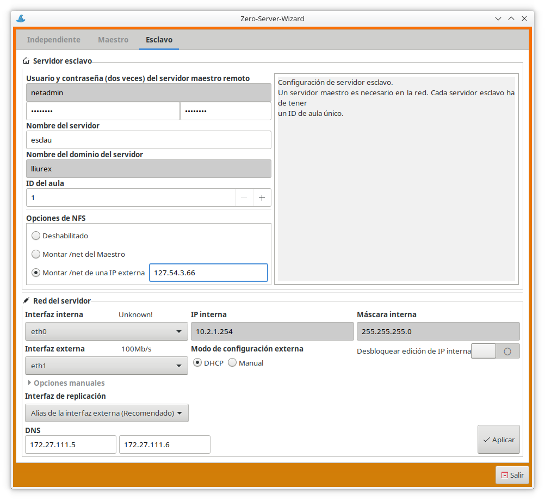Click the plus icon to increase ID del aula

pyautogui.click(x=262, y=198)
